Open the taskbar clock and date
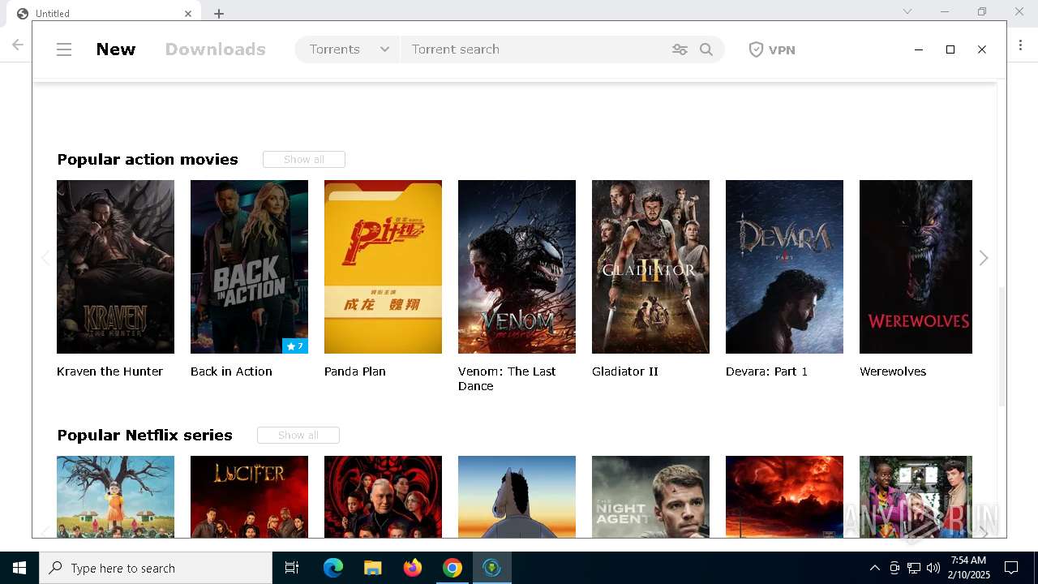Image resolution: width=1038 pixels, height=584 pixels. coord(970,568)
